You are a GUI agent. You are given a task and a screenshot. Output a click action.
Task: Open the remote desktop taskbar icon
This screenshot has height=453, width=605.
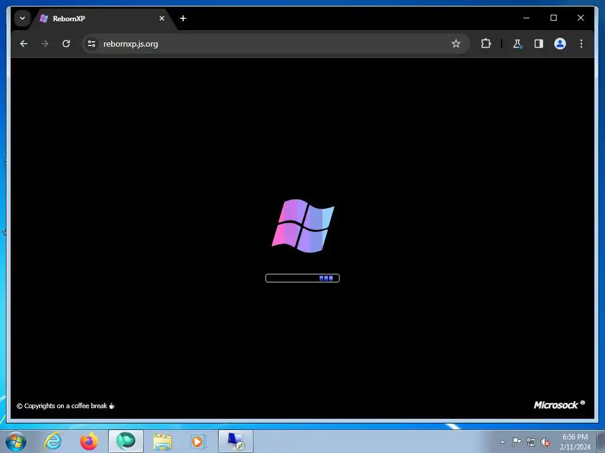(x=236, y=441)
